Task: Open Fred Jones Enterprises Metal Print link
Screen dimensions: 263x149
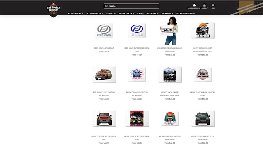Action: pyautogui.click(x=137, y=50)
